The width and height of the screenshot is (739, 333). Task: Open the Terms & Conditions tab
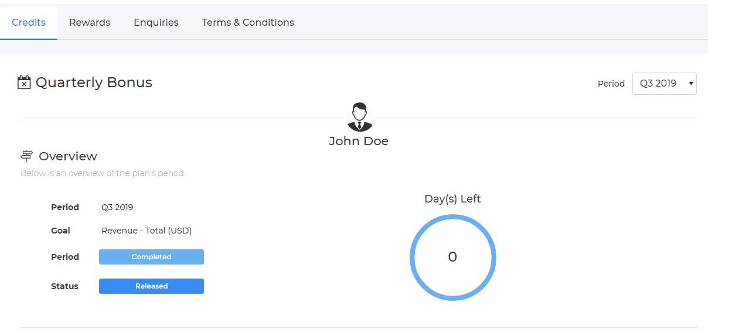[x=248, y=22]
